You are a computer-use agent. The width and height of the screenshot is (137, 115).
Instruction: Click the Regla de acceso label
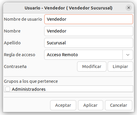pyautogui.click(x=20, y=55)
